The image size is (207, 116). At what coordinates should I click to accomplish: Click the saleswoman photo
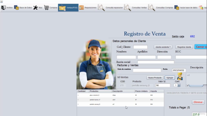point(96,64)
